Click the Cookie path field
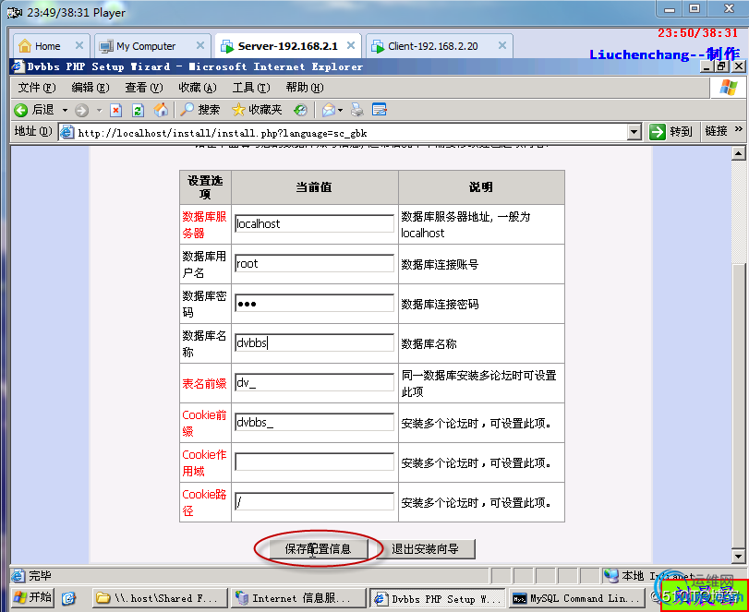 point(314,501)
